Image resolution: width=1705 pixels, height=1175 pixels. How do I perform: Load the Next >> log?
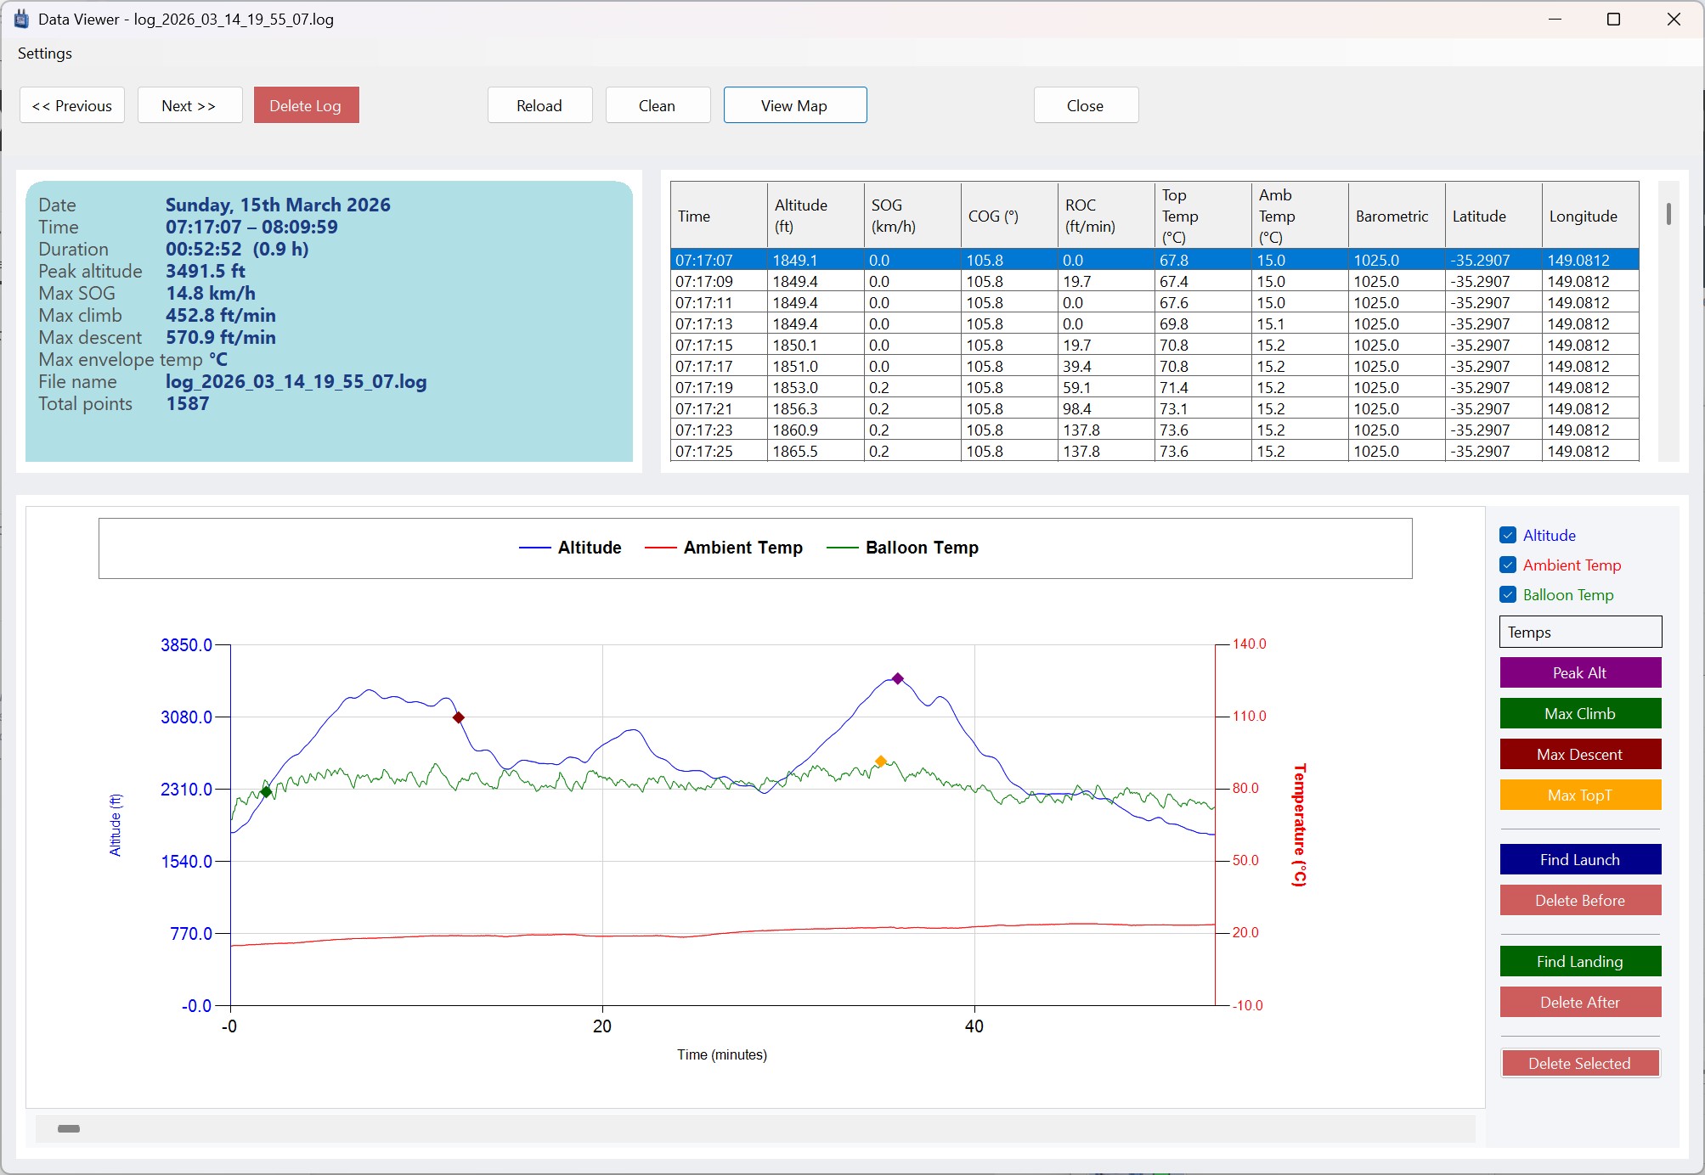pyautogui.click(x=189, y=105)
